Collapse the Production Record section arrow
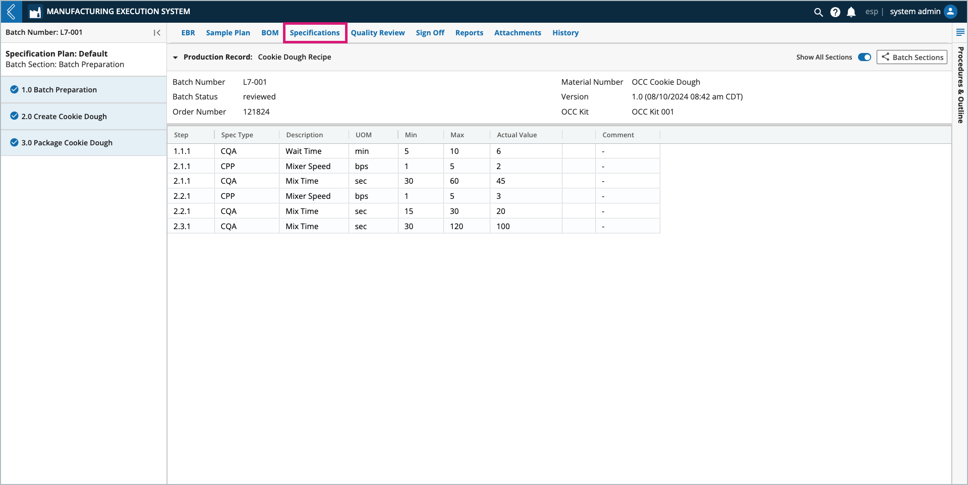 click(176, 58)
